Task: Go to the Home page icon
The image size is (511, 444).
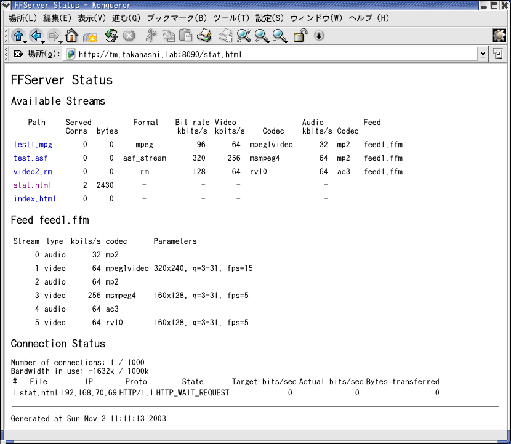Action: coord(72,36)
